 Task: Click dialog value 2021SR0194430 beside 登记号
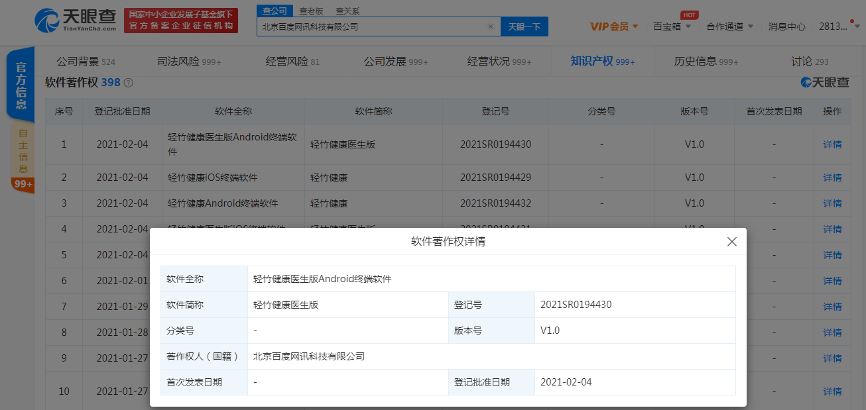pyautogui.click(x=576, y=305)
